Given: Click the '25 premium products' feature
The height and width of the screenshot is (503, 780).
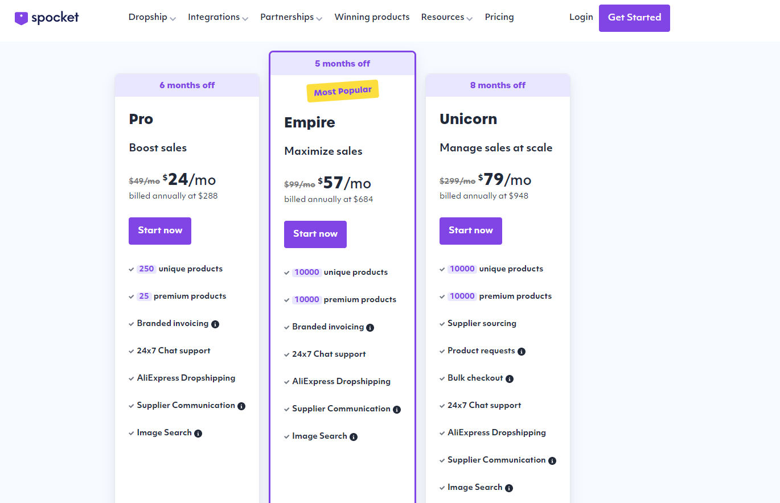Looking at the screenshot, I should [181, 296].
